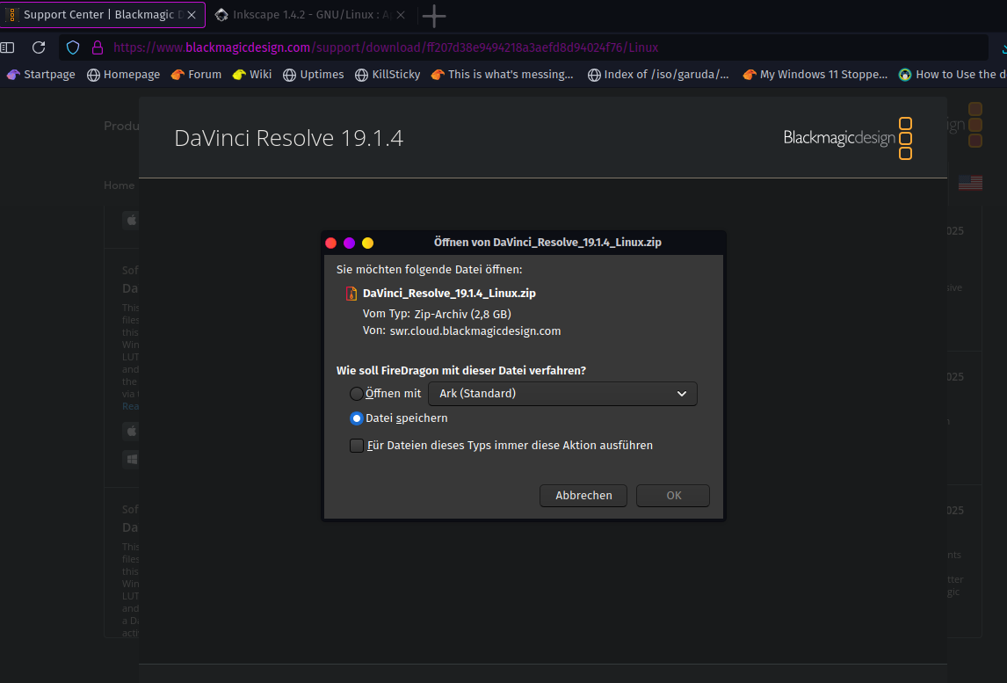
Task: Close the Inkscape 1.4.2 tab
Action: pyautogui.click(x=401, y=15)
